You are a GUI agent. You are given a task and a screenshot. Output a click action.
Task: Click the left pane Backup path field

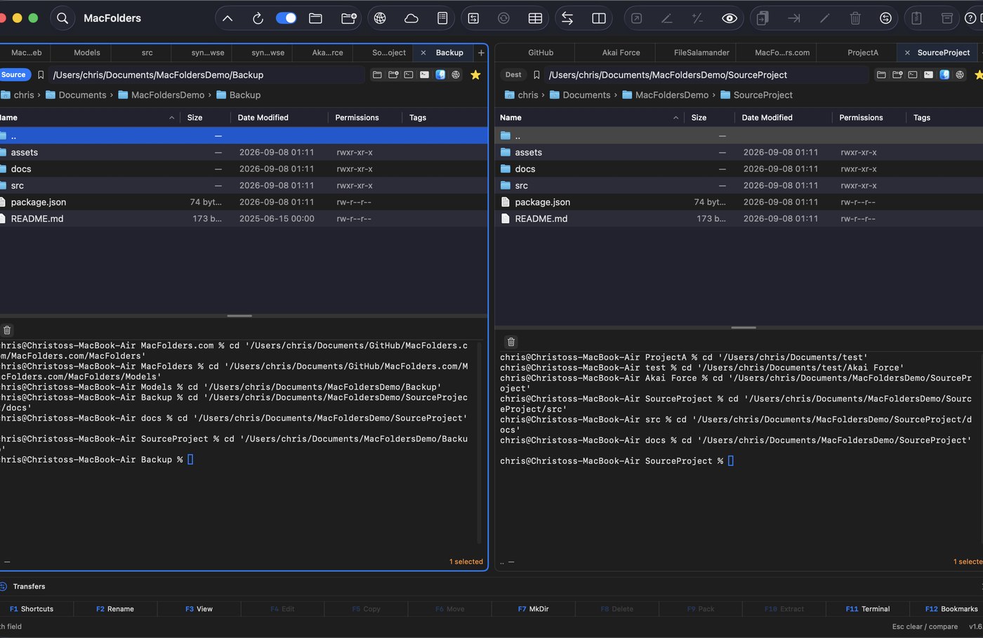[x=206, y=74]
